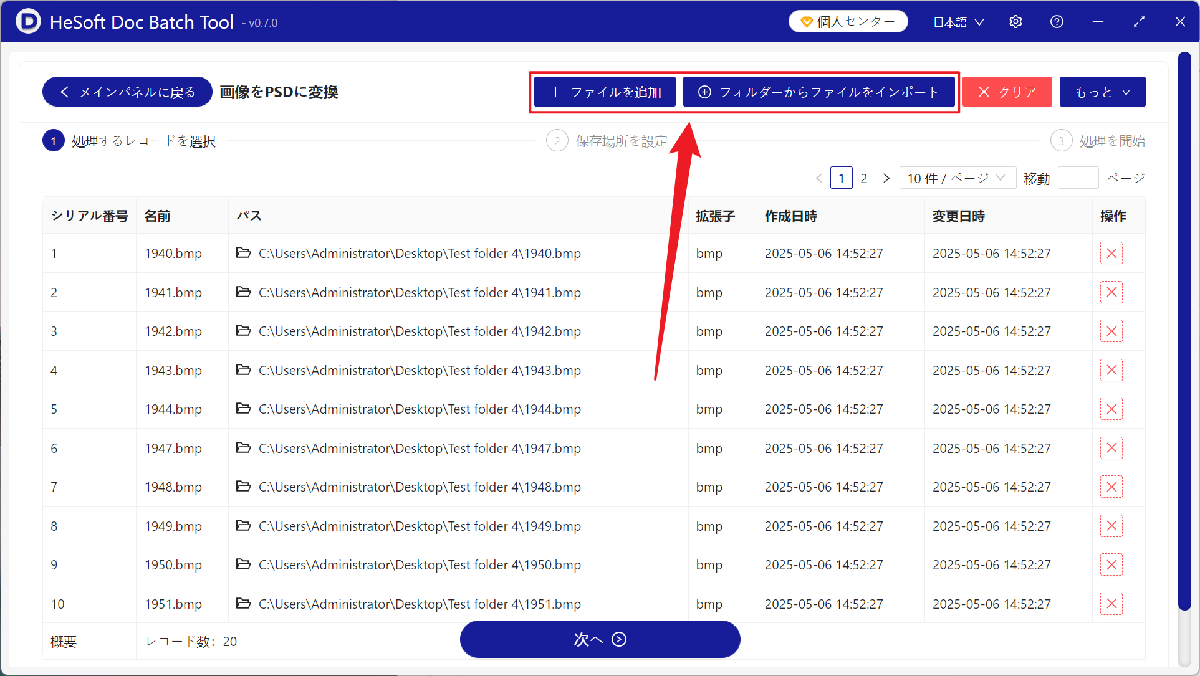Go to previous page arrow

(819, 178)
